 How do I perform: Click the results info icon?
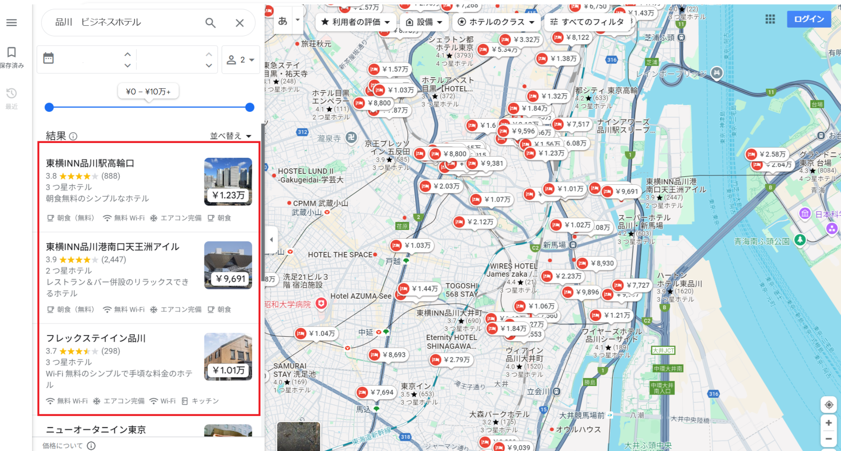point(73,136)
